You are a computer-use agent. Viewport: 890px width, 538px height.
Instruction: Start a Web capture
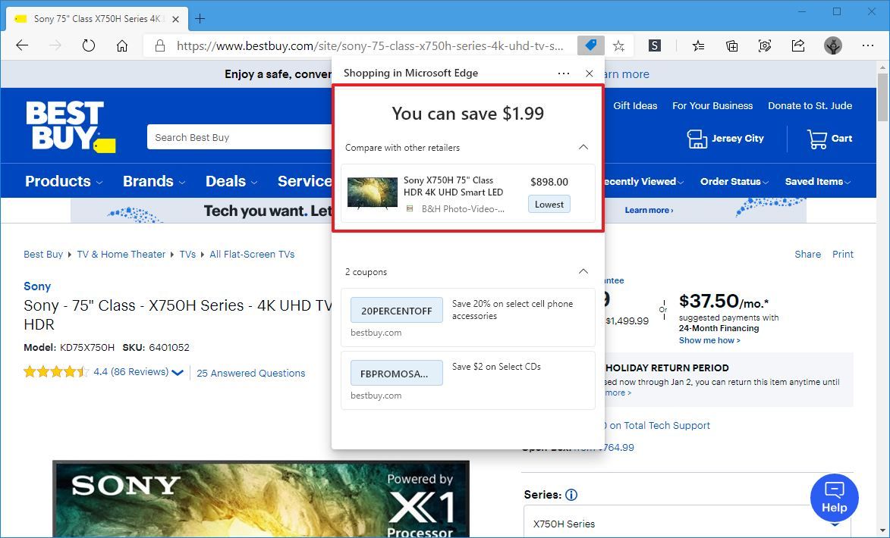click(x=765, y=45)
